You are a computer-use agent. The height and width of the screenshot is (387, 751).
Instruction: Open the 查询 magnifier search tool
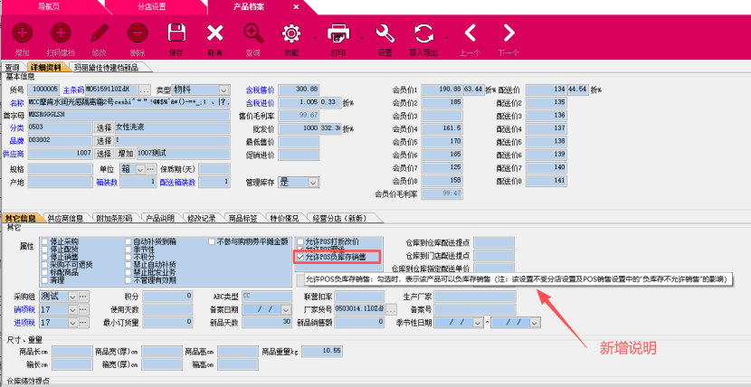[x=253, y=33]
